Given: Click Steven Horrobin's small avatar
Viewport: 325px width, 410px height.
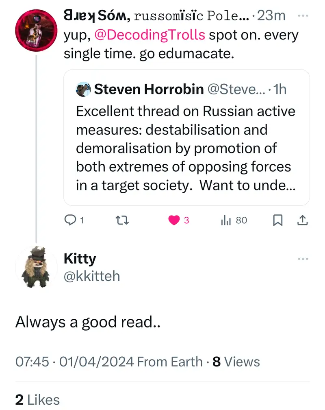Looking at the screenshot, I should pyautogui.click(x=83, y=89).
